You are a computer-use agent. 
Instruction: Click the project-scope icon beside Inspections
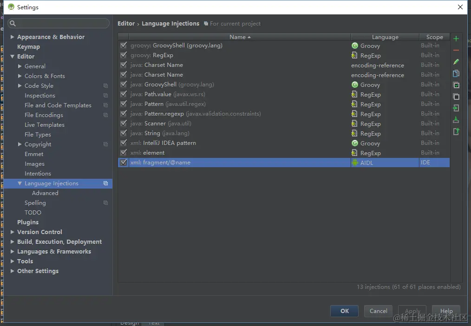pyautogui.click(x=106, y=96)
